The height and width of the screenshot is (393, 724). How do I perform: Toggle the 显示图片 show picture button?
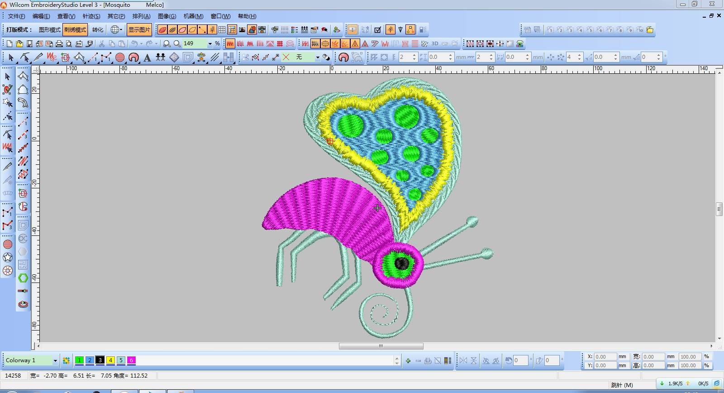click(x=139, y=30)
